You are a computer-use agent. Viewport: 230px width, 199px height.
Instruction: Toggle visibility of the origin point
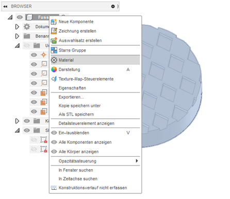34,55
